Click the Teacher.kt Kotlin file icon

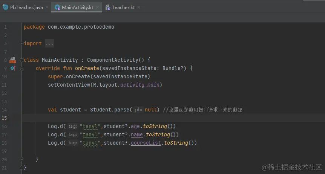108,8
